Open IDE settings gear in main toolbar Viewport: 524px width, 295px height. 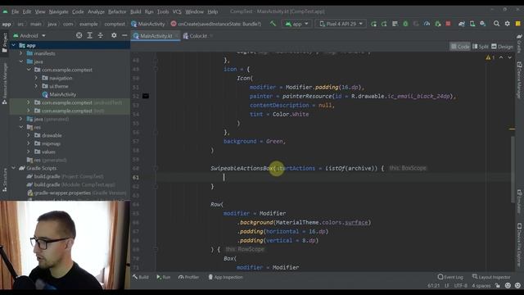[x=508, y=24]
